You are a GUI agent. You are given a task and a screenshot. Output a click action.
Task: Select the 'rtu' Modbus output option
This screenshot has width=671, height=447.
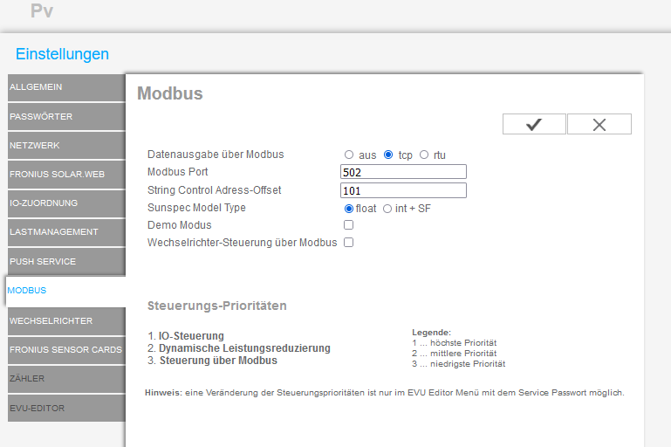424,155
